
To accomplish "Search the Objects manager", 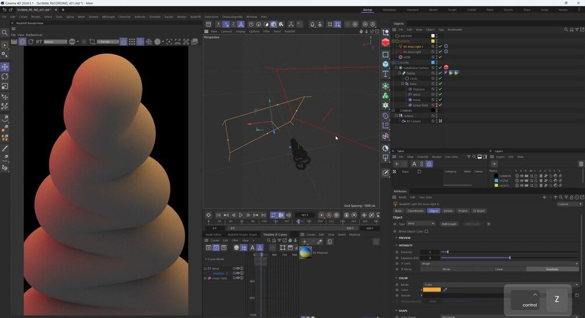I will (x=566, y=30).
